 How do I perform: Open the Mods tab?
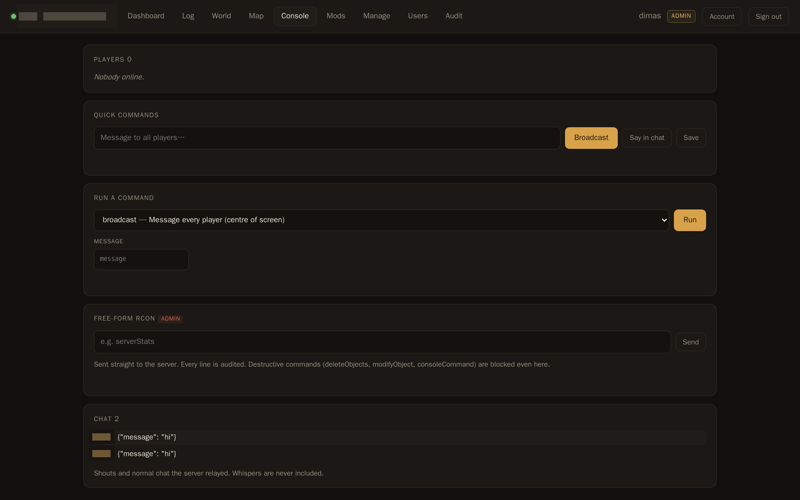click(x=336, y=16)
